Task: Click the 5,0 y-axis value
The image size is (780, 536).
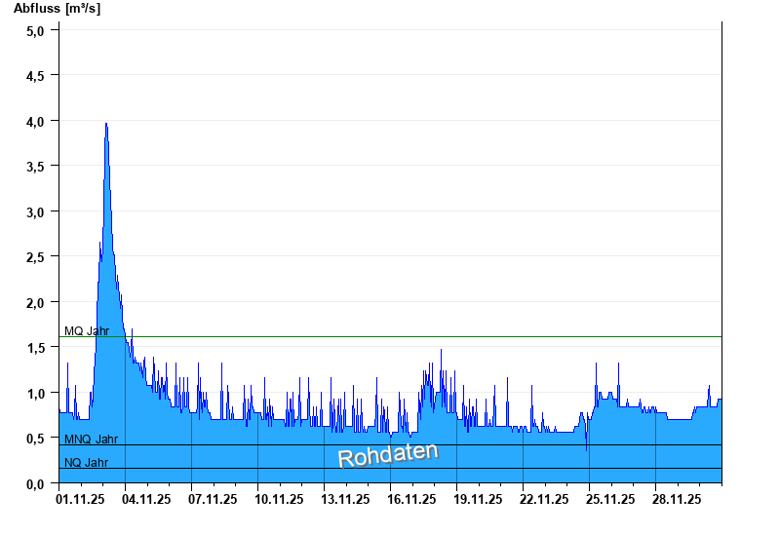Action: [x=35, y=31]
